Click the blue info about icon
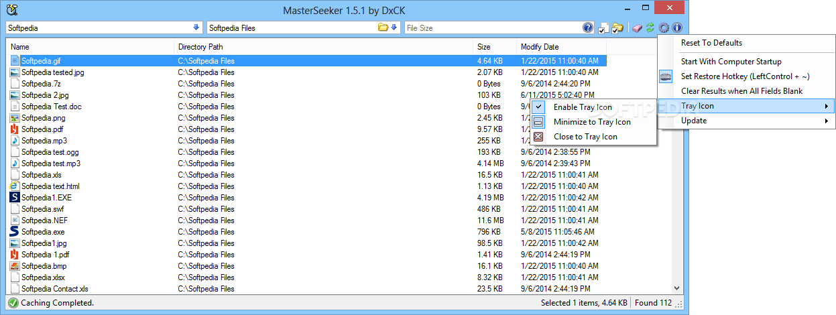The image size is (836, 315). tap(677, 27)
